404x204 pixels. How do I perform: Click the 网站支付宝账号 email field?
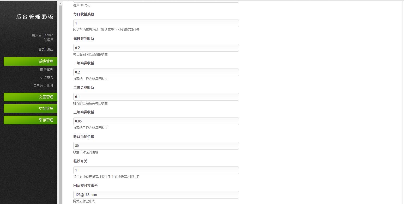pyautogui.click(x=156, y=195)
